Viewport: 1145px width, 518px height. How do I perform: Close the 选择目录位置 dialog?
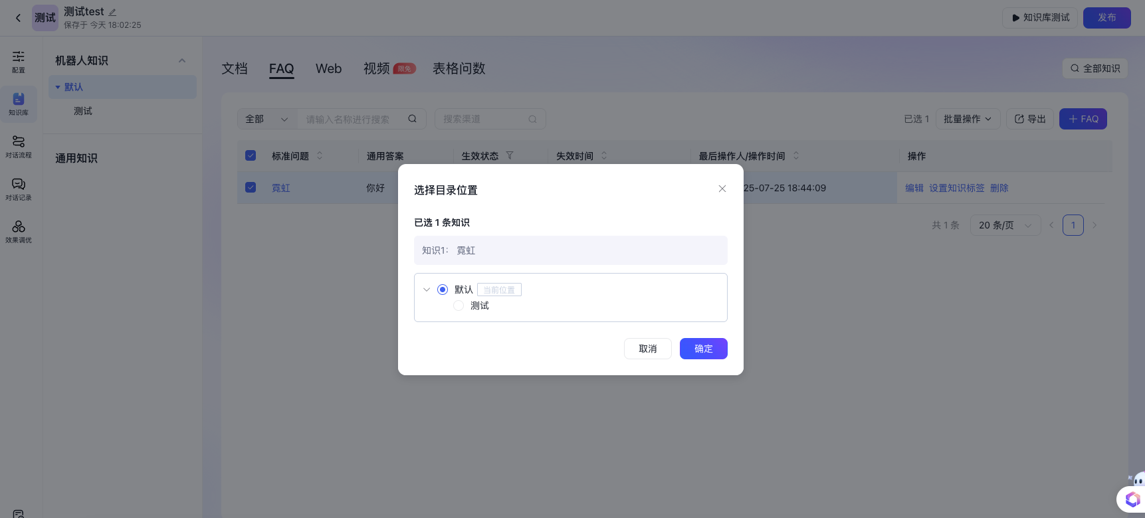pyautogui.click(x=722, y=189)
